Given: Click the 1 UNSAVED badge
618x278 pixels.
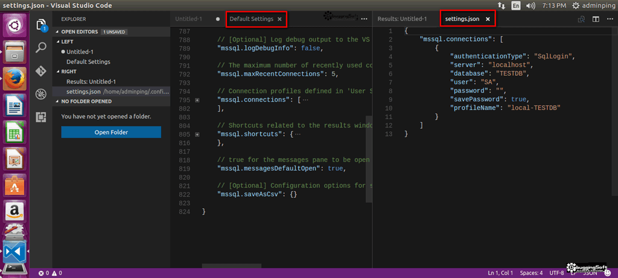Looking at the screenshot, I should click(x=114, y=32).
